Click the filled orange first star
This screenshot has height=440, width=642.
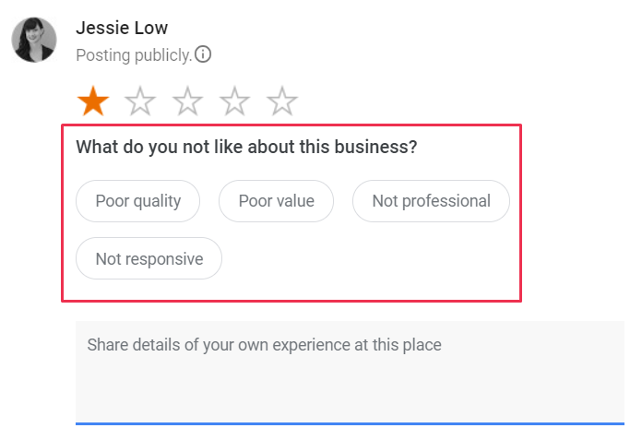[x=92, y=101]
